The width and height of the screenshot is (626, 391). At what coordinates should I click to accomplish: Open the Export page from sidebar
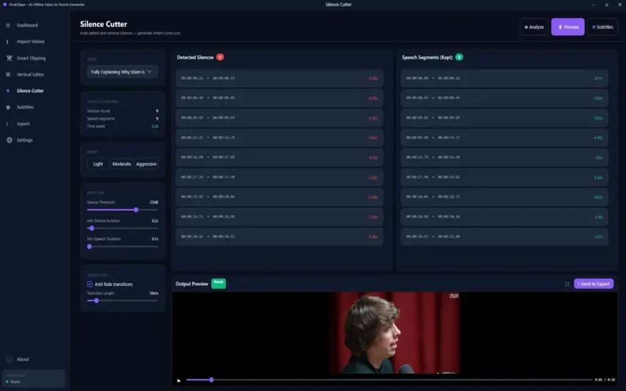(23, 123)
